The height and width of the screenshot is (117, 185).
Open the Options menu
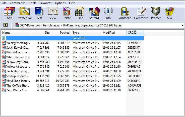click(x=60, y=3)
